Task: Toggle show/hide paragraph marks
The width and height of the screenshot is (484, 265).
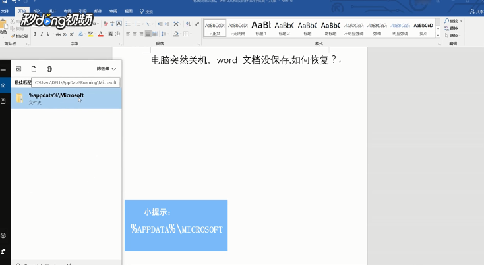Action: (197, 24)
